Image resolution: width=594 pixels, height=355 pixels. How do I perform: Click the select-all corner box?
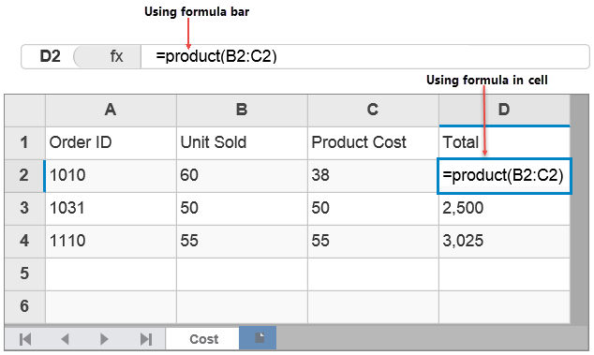[25, 110]
